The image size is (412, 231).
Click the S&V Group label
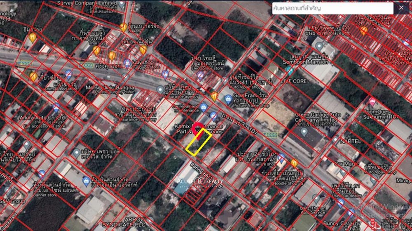[12, 201]
